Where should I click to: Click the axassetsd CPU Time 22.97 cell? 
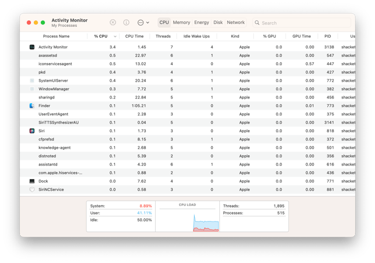(141, 55)
